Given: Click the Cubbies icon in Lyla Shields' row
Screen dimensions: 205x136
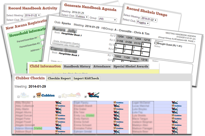Looking at the screenshot, I should coord(177,115).
